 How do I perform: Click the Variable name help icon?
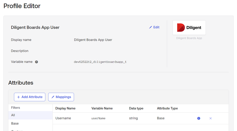[37, 62]
